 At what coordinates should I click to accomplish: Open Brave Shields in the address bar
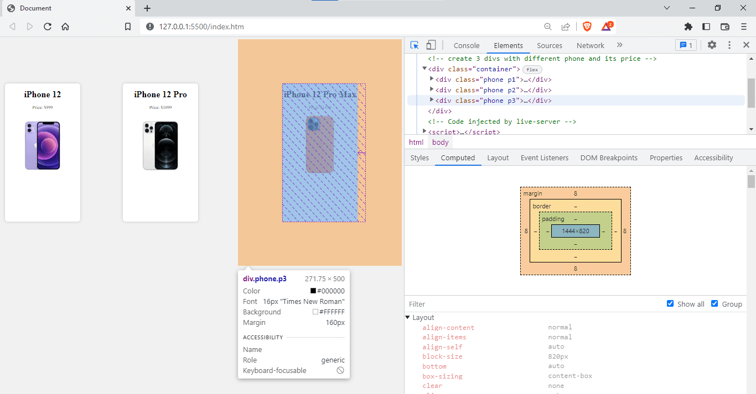pyautogui.click(x=587, y=26)
